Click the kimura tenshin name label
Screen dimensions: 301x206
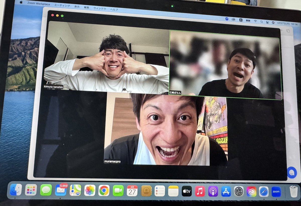pos(53,87)
